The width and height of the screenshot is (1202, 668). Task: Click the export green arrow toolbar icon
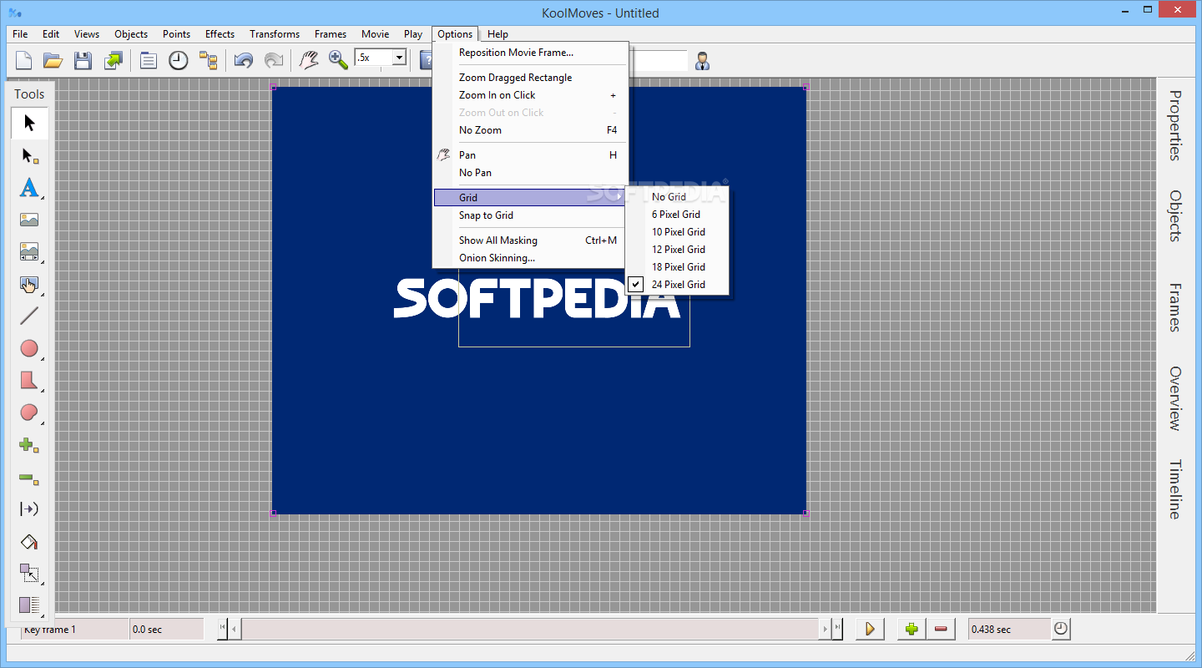point(113,60)
